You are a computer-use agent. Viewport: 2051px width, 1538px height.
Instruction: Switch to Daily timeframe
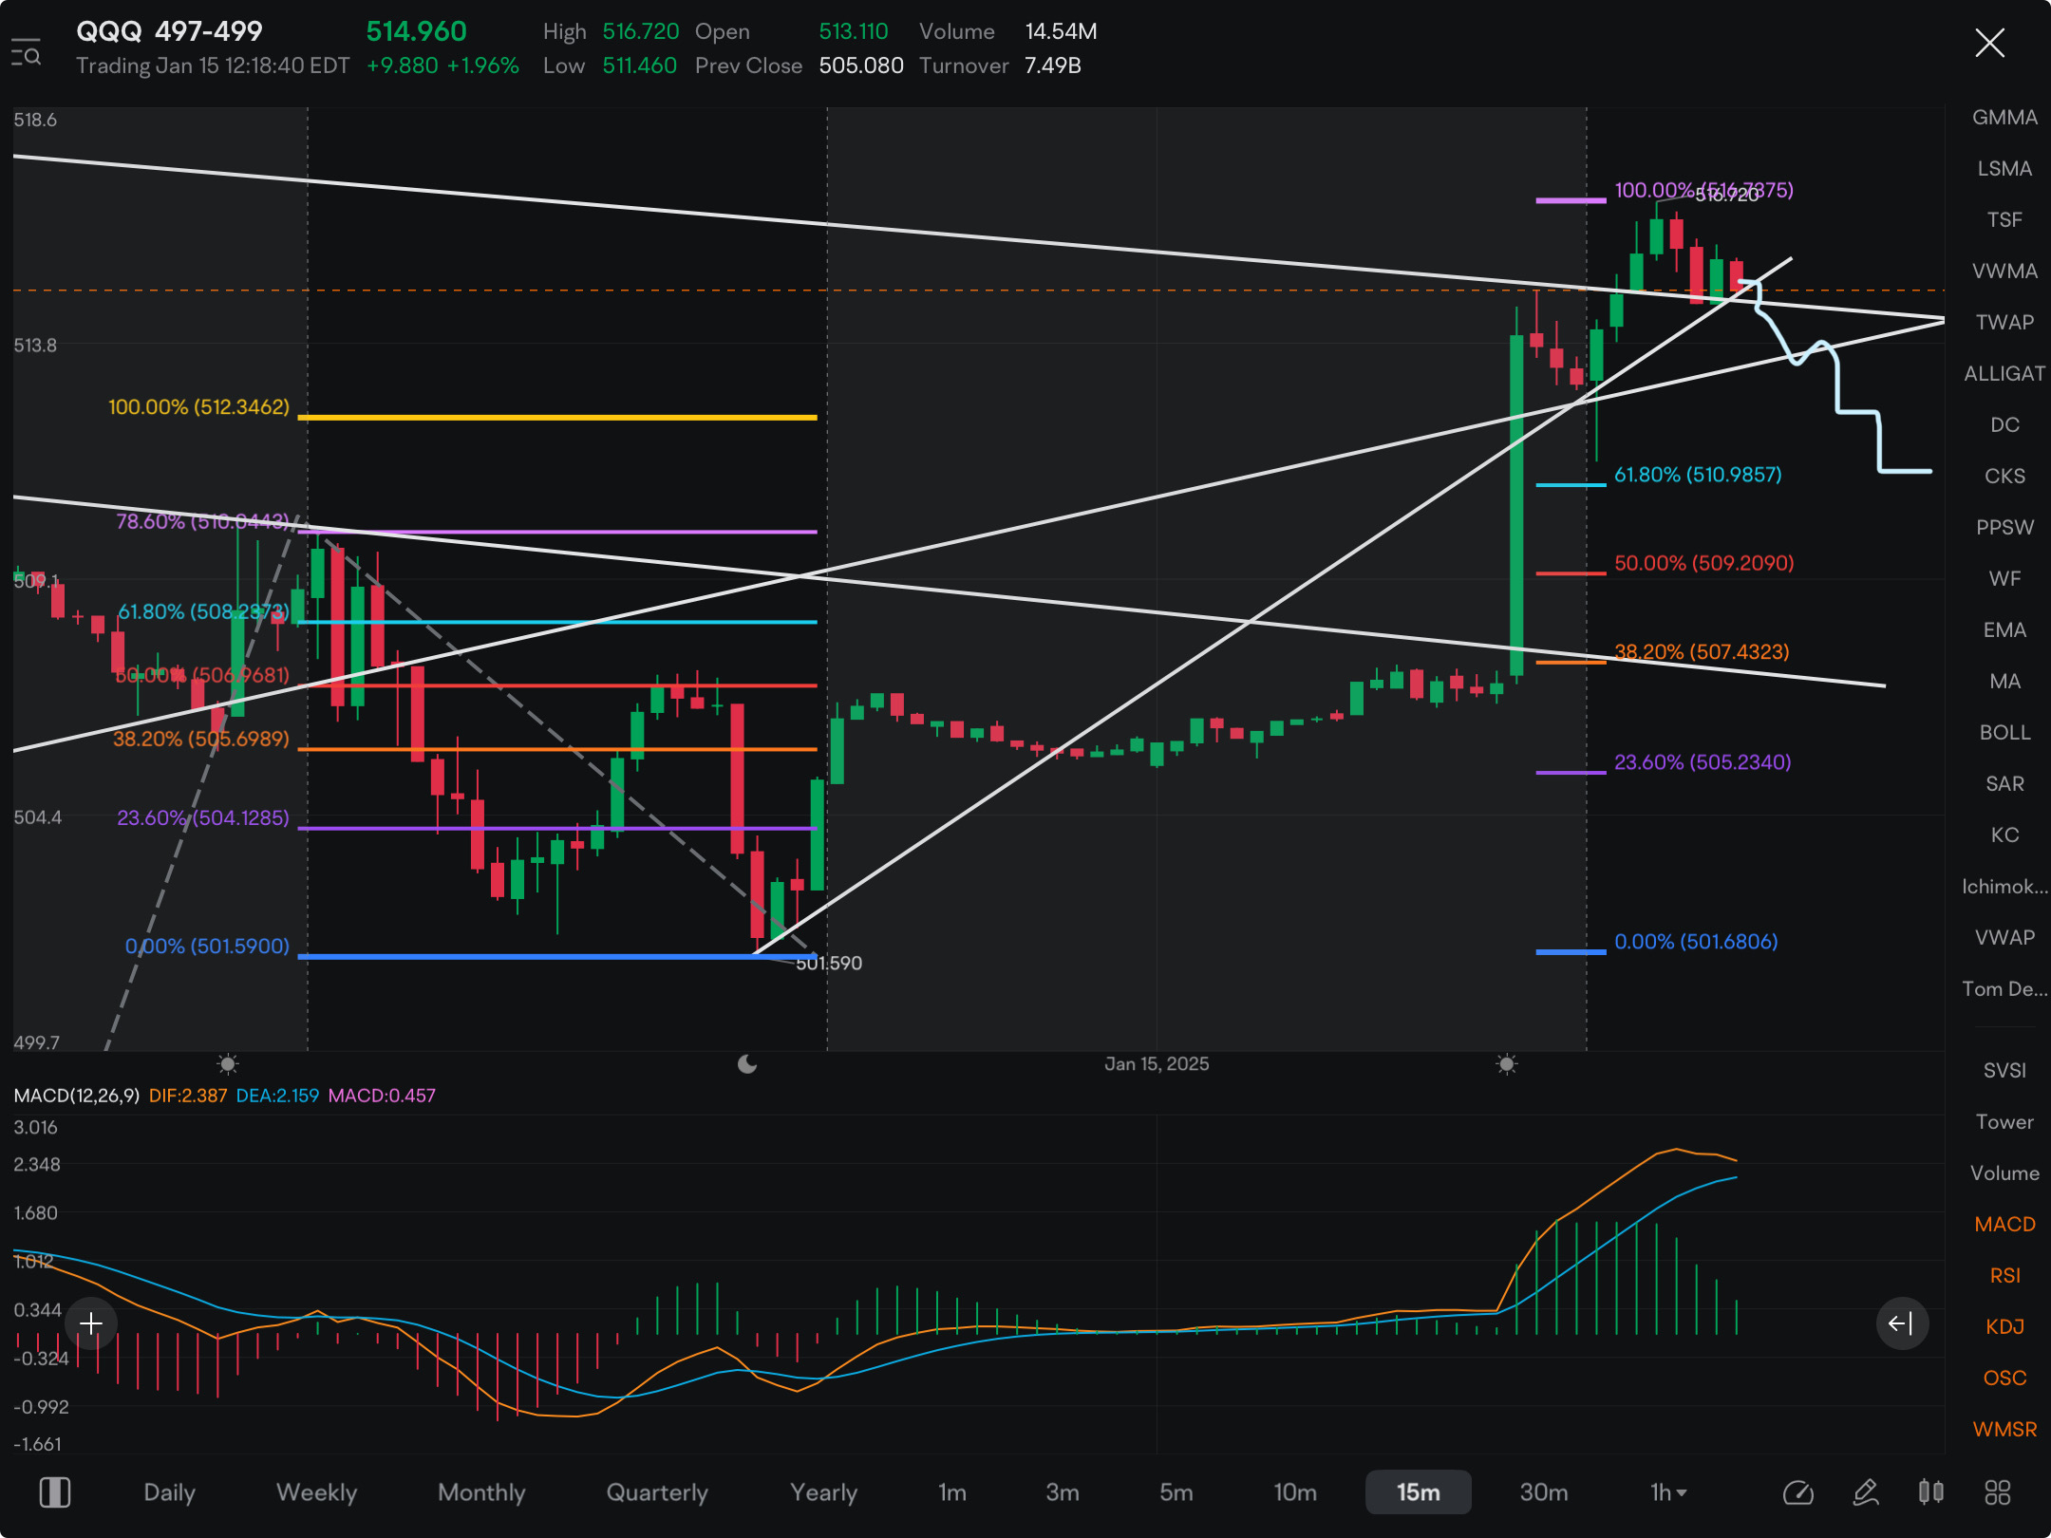pyautogui.click(x=169, y=1492)
